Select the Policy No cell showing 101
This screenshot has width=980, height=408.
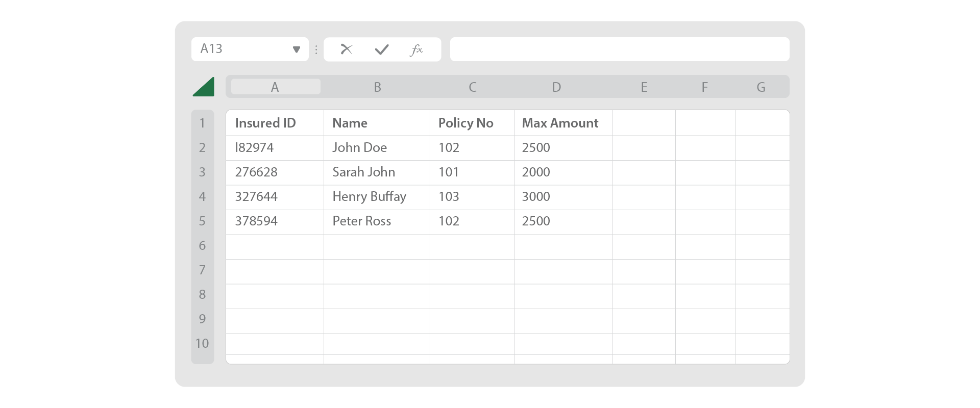(472, 172)
